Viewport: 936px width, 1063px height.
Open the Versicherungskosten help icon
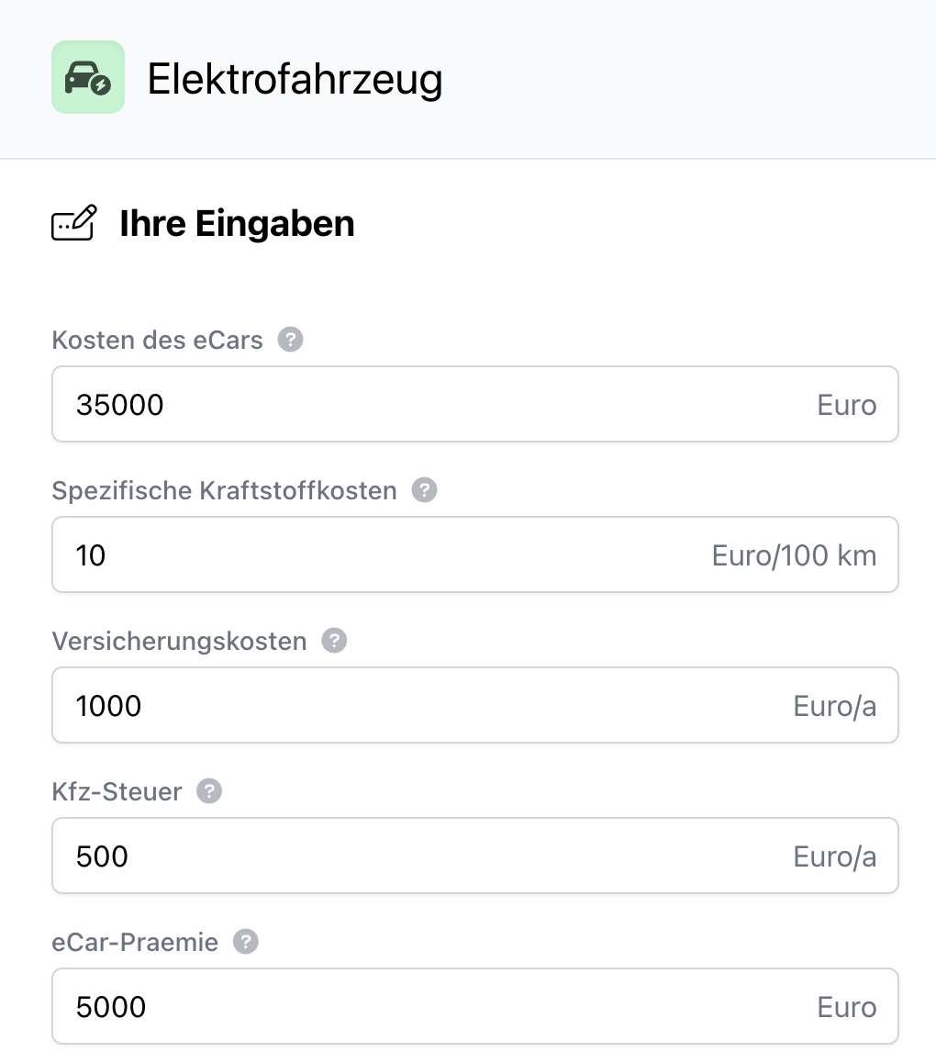pos(334,641)
